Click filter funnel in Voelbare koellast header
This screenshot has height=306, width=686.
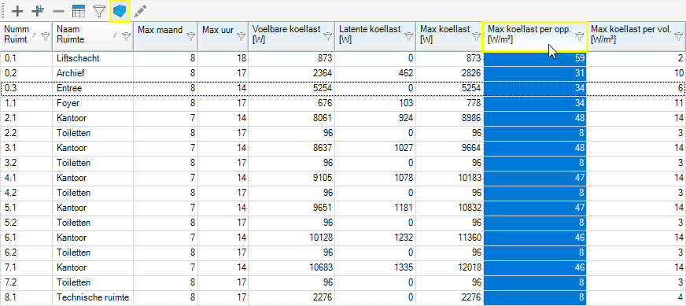[329, 37]
